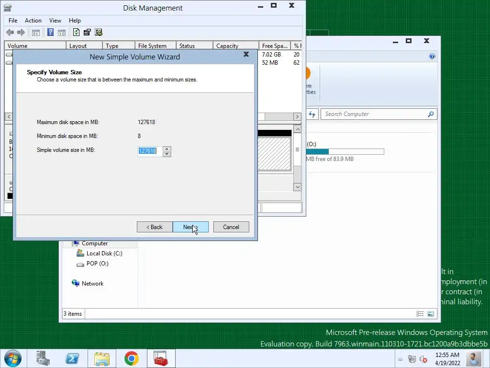The image size is (490, 368).
Task: Sort by Status column header
Action: (x=194, y=46)
